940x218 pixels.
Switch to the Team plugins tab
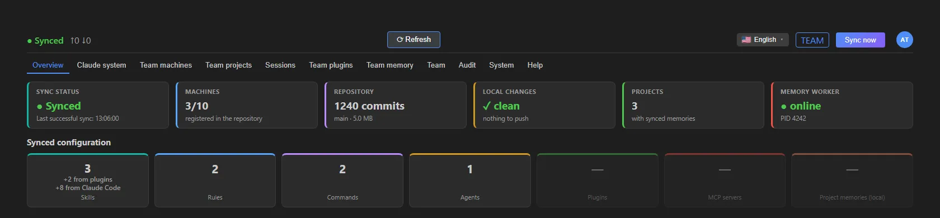coord(331,65)
